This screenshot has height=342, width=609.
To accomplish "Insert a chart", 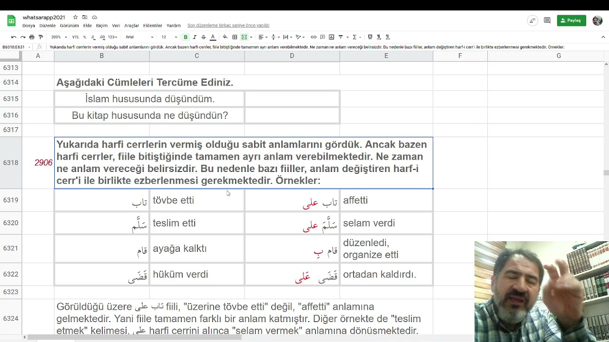I will [332, 37].
